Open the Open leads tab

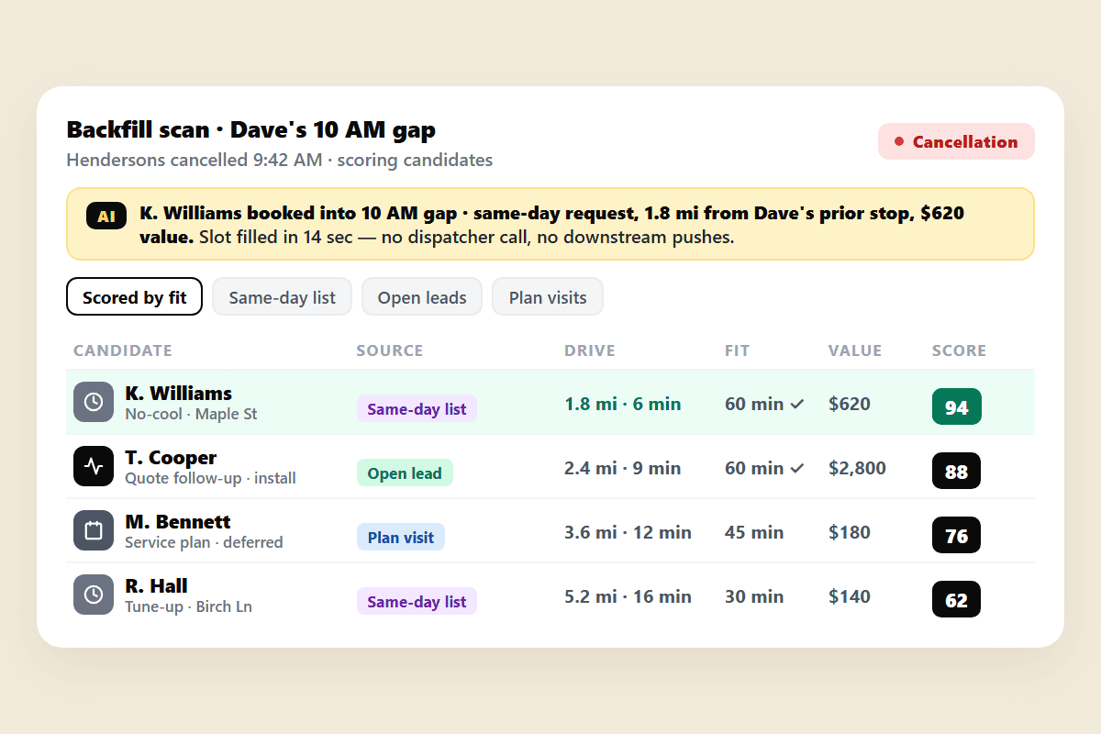coord(422,296)
